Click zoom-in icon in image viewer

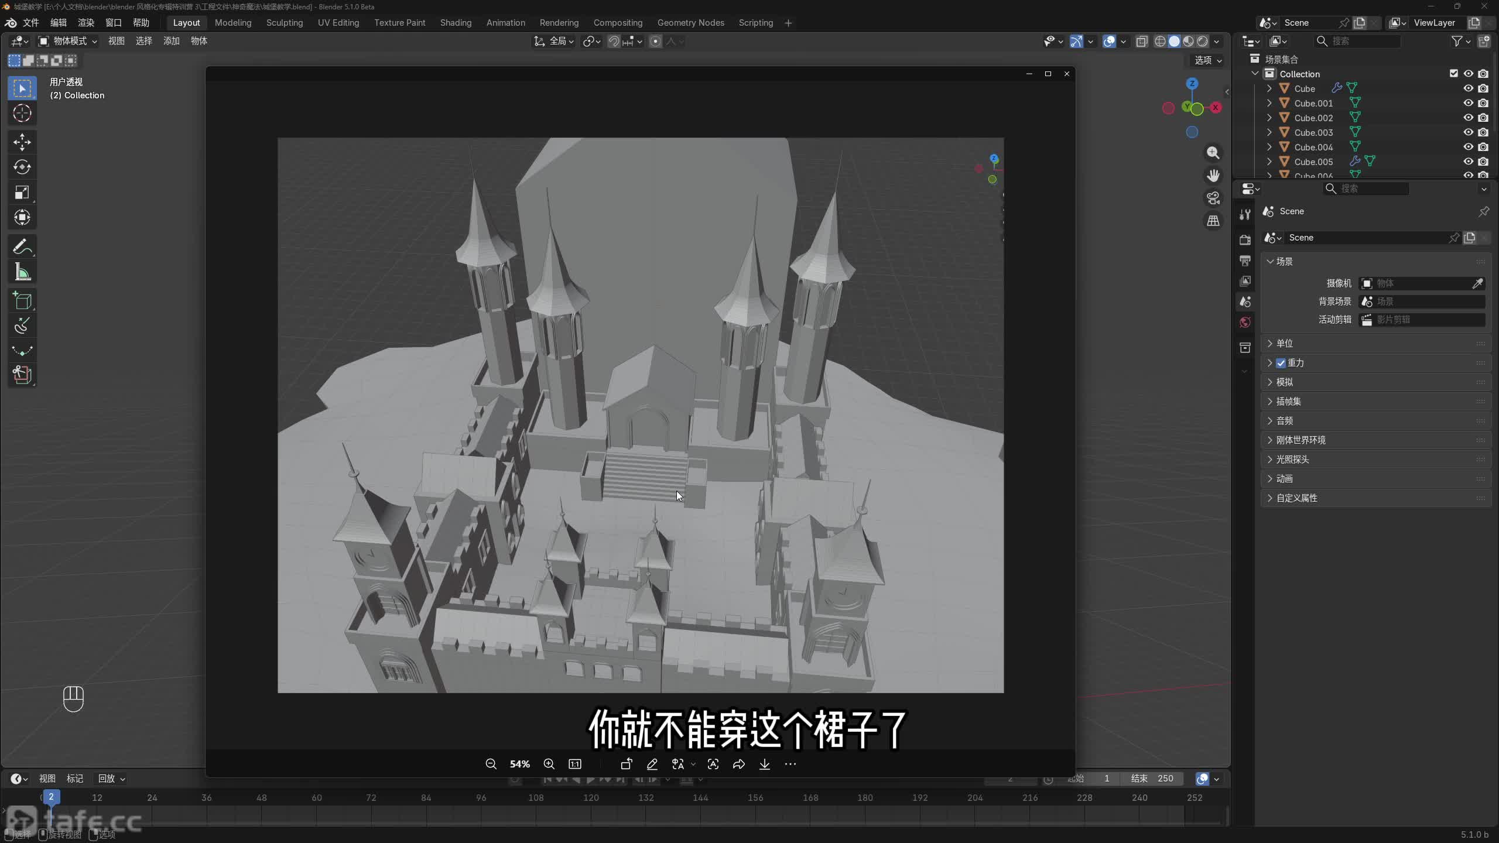(x=549, y=764)
